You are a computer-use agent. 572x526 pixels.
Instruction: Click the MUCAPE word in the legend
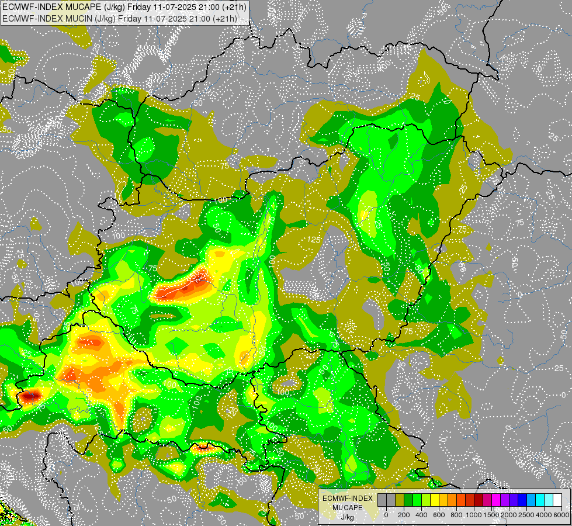point(348,508)
